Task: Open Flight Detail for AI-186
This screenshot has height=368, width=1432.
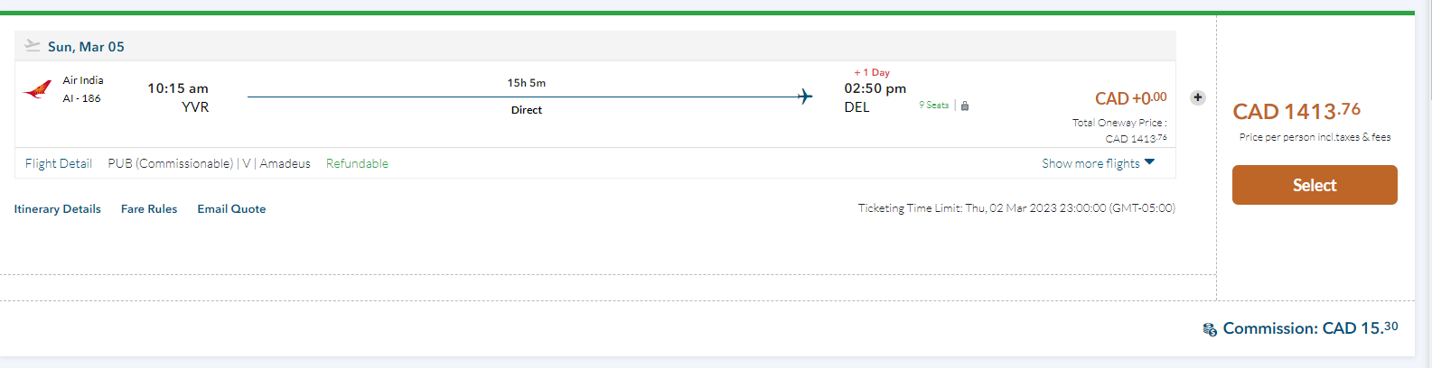Action: pyautogui.click(x=59, y=163)
